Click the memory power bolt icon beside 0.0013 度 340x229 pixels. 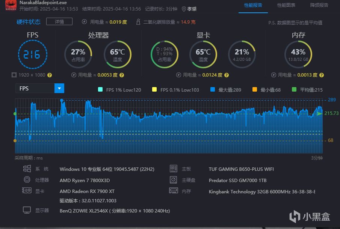point(274,75)
